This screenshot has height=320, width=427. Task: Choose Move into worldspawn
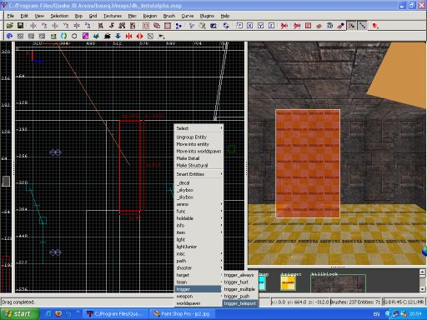pos(198,151)
